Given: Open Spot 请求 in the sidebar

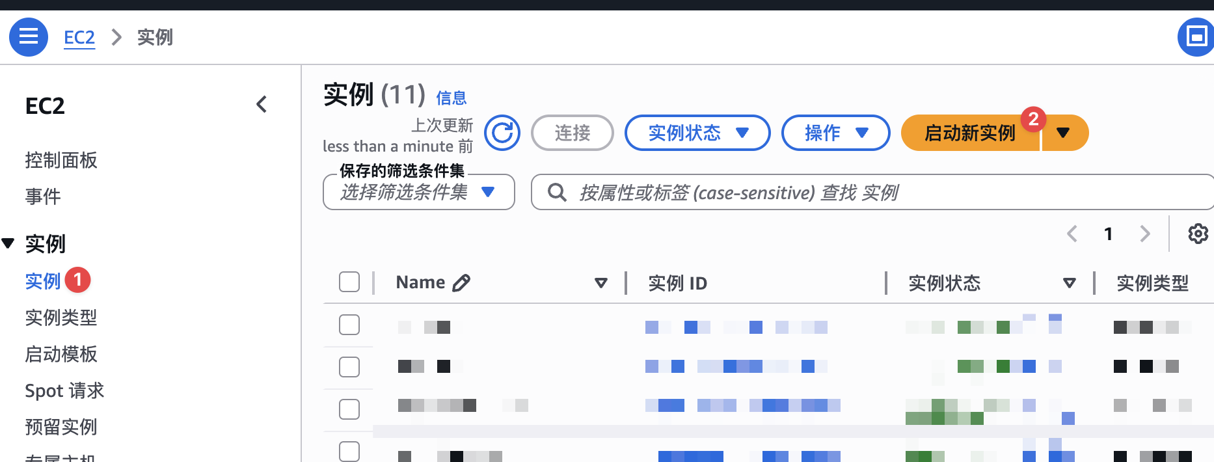Looking at the screenshot, I should tap(64, 390).
